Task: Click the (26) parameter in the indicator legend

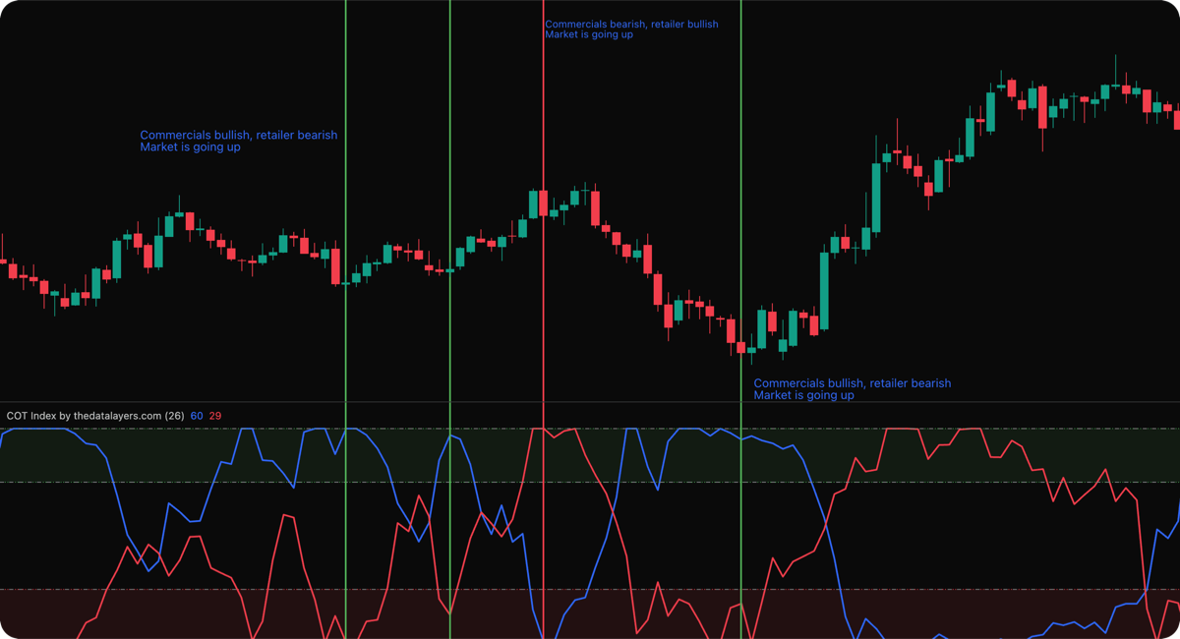Action: [175, 416]
